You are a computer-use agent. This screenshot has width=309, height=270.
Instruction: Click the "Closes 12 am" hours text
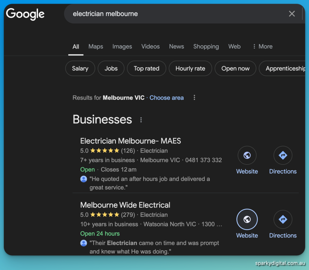[119, 169]
